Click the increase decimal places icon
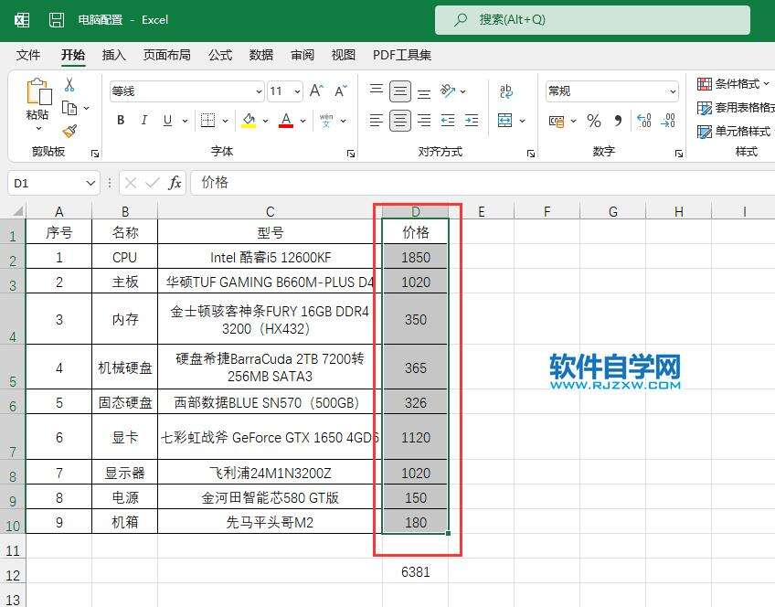The image size is (775, 607). (642, 120)
